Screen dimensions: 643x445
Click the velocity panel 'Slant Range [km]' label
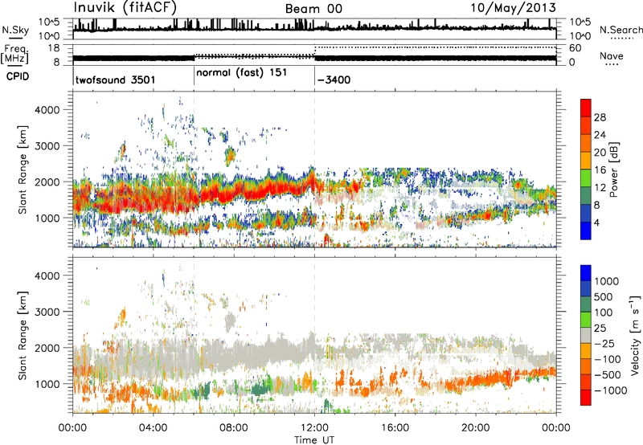point(23,335)
